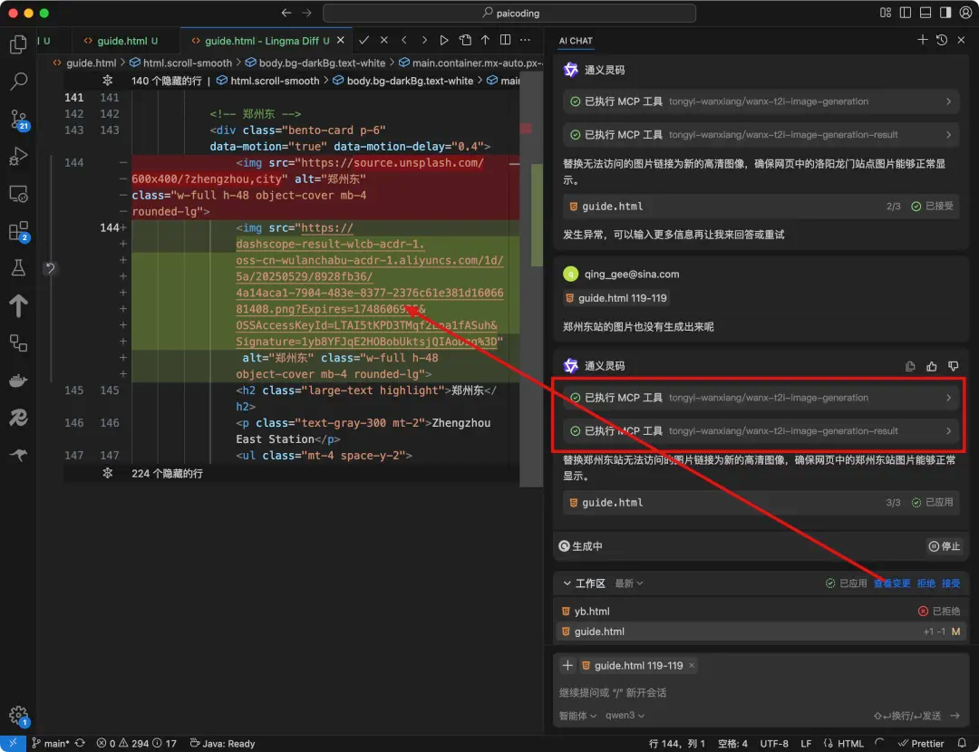This screenshot has width=979, height=752.
Task: Go back in editor navigation history
Action: [x=286, y=13]
